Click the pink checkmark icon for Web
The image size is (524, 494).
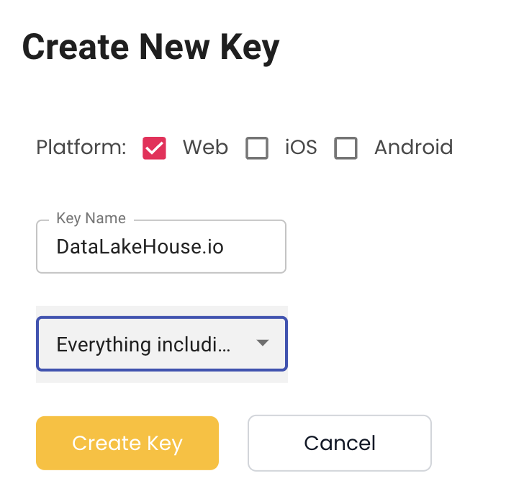click(x=155, y=148)
